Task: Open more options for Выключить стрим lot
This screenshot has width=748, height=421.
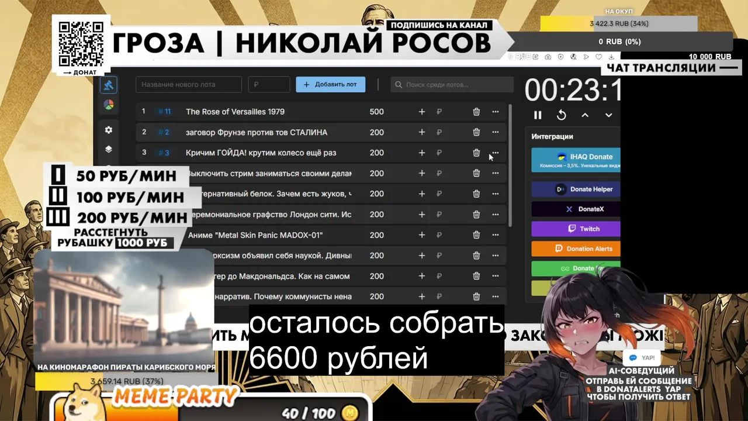Action: pyautogui.click(x=496, y=173)
